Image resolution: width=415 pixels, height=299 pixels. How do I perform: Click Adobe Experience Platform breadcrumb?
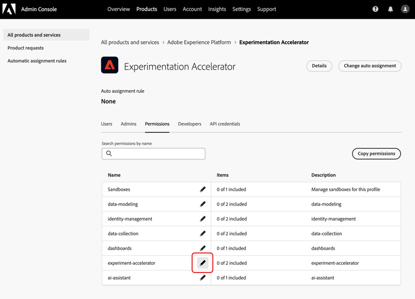(199, 43)
